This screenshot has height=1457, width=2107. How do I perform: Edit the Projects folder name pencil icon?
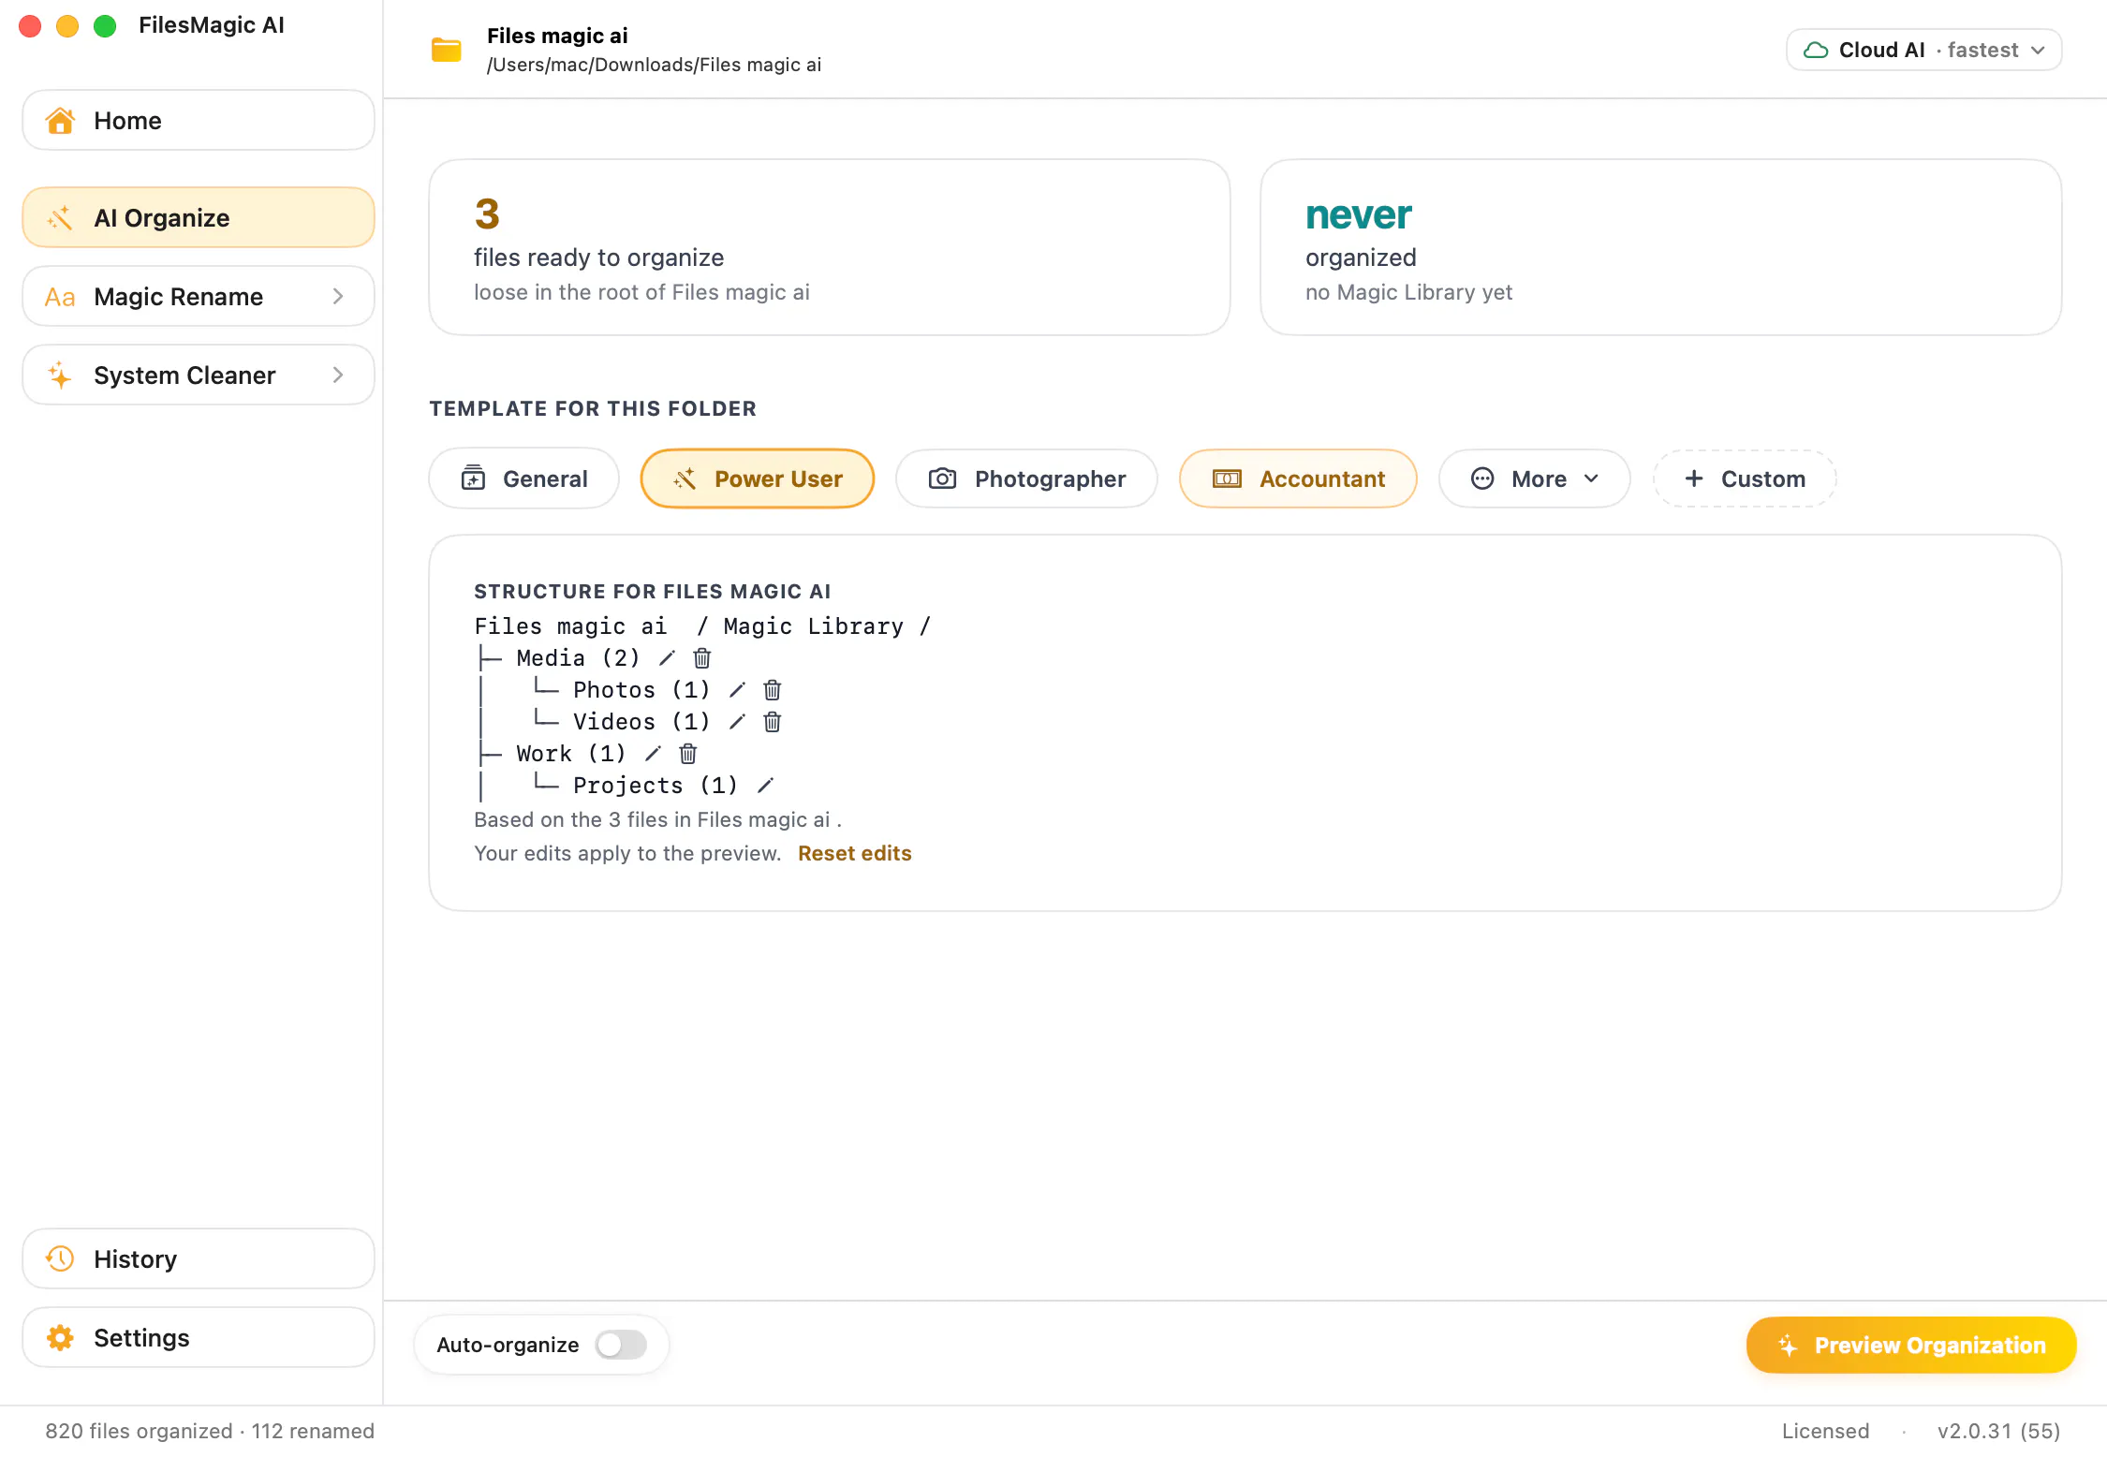point(765,786)
